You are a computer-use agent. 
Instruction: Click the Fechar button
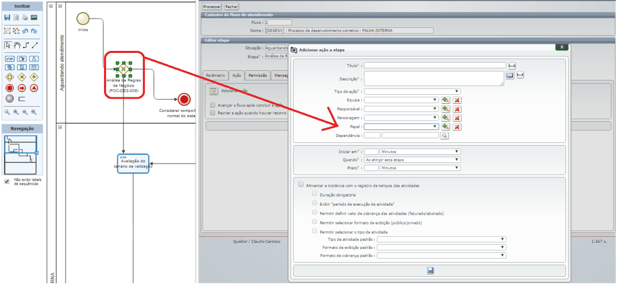click(232, 7)
